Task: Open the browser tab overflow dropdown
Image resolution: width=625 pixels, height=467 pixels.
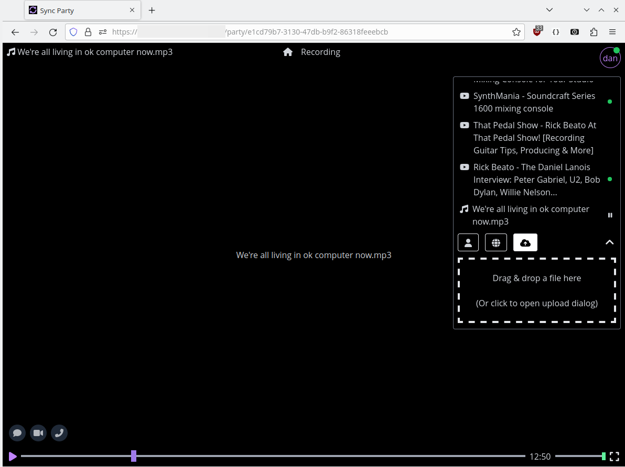Action: [x=549, y=9]
